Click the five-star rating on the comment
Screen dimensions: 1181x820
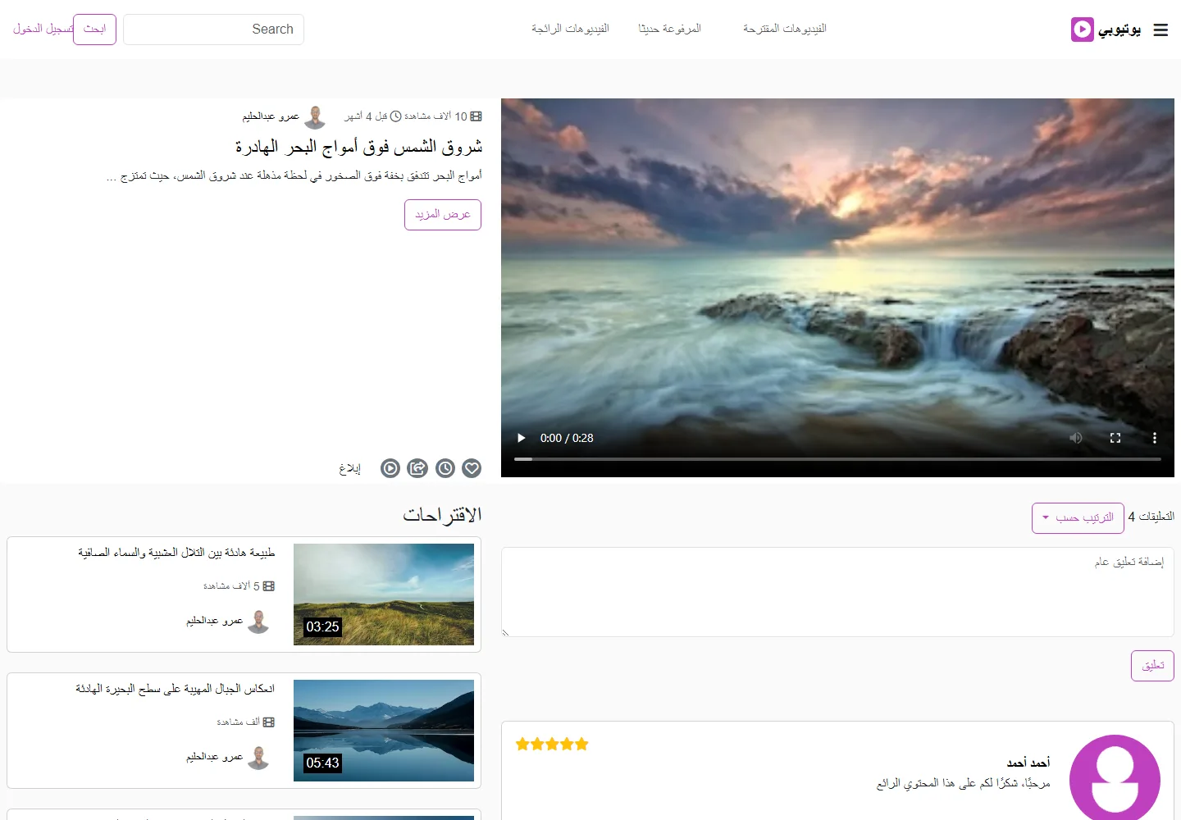coord(552,745)
